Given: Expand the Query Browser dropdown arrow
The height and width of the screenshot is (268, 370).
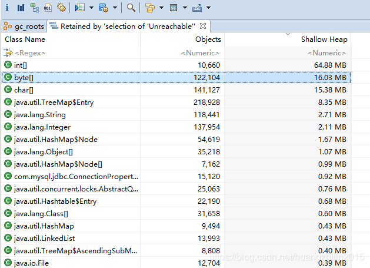Looking at the screenshot, I should (115, 8).
